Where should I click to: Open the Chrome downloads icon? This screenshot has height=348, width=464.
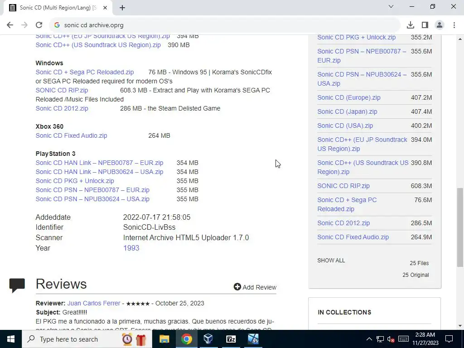point(411,25)
